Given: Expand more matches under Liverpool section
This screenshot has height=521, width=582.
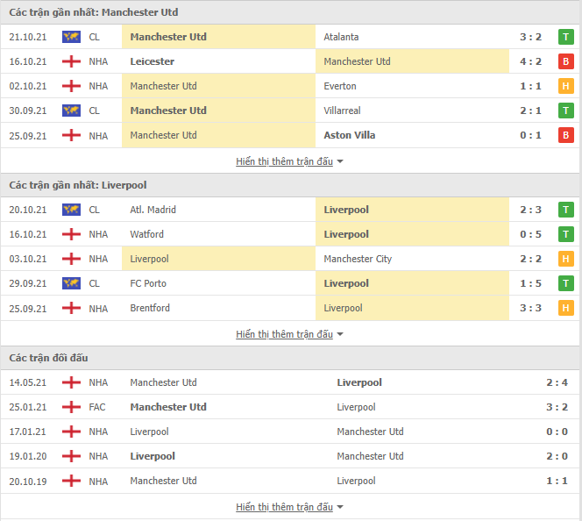Looking at the screenshot, I should click(x=289, y=334).
